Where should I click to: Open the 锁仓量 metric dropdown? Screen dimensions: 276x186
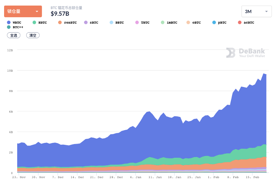click(23, 12)
